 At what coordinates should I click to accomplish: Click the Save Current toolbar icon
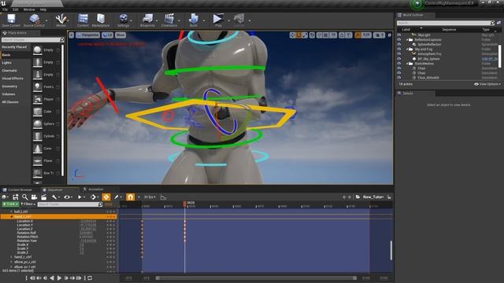[11, 19]
